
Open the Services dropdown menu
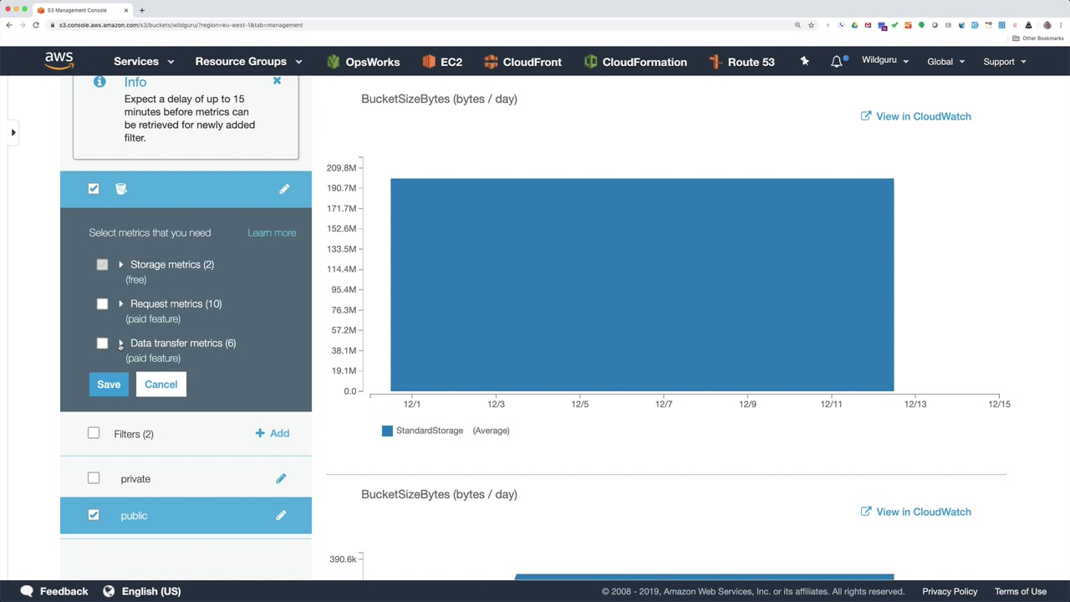tap(144, 61)
